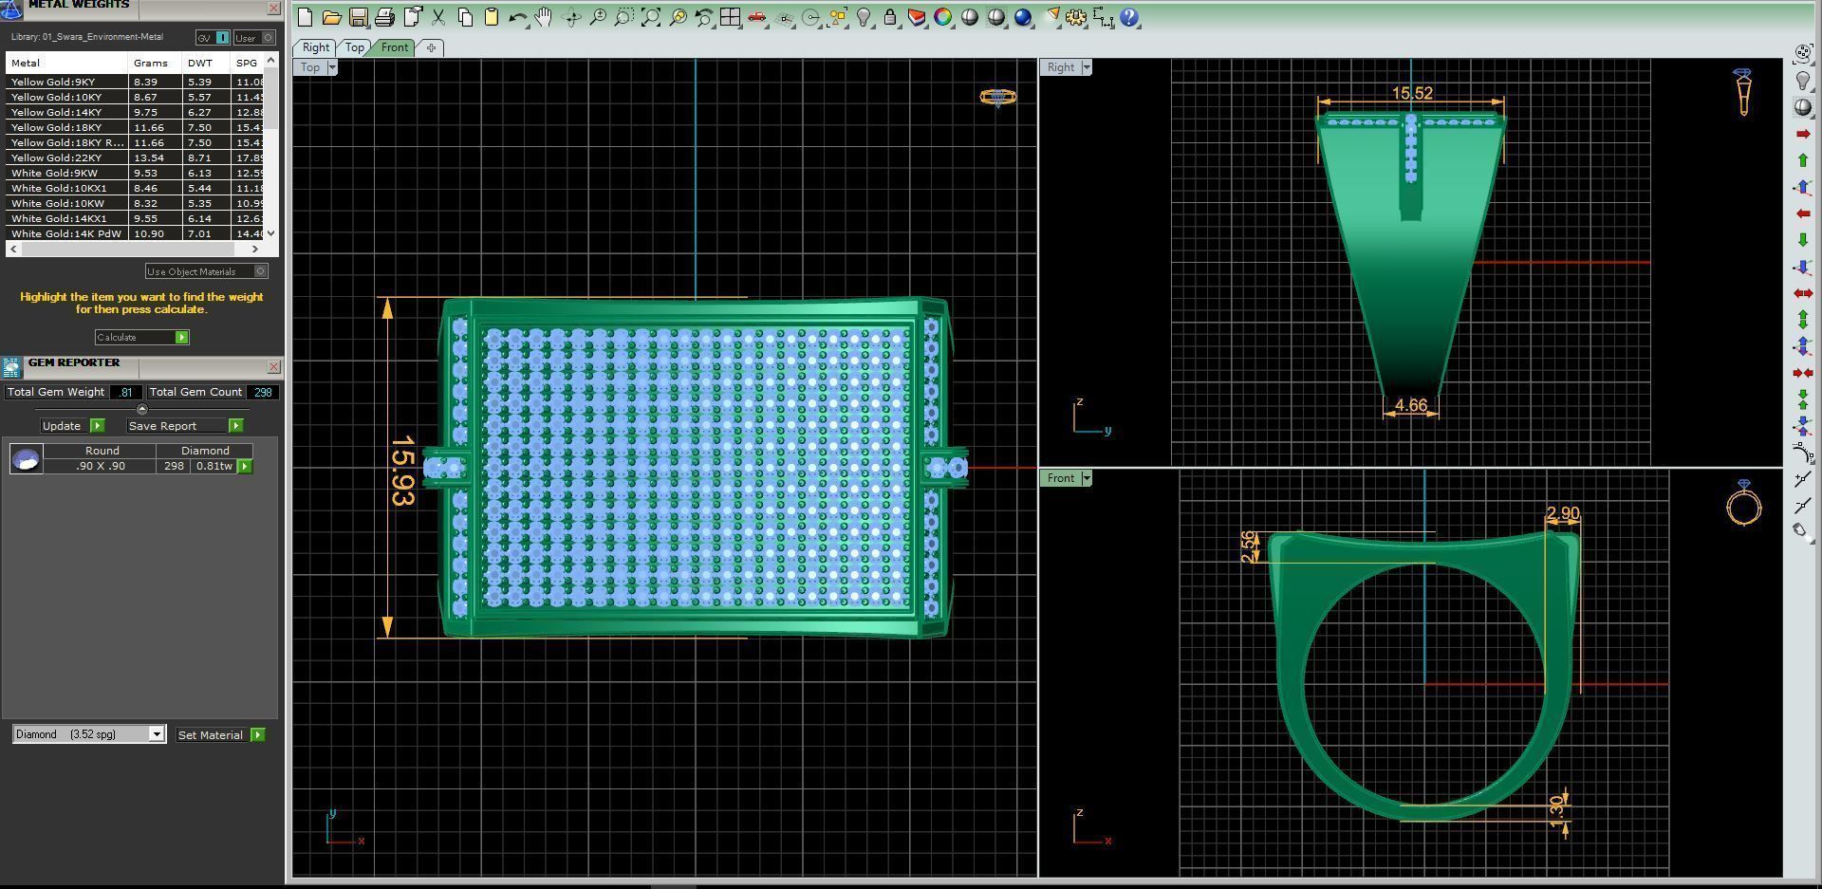1822x889 pixels.
Task: Open the Front viewport dropdown menu
Action: pyautogui.click(x=1086, y=478)
